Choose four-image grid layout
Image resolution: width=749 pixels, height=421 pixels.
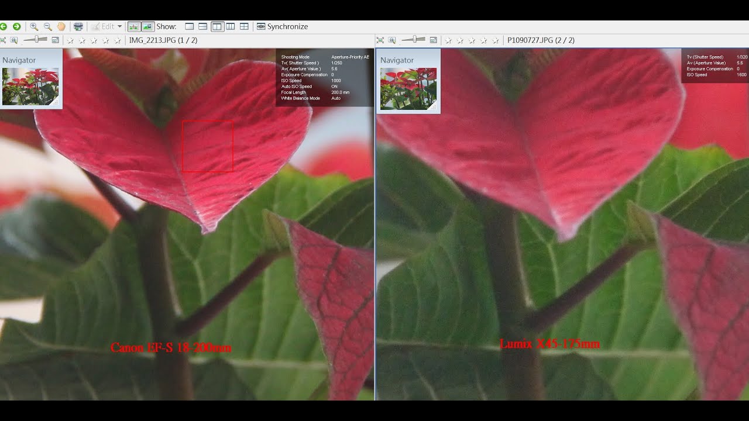pyautogui.click(x=244, y=26)
